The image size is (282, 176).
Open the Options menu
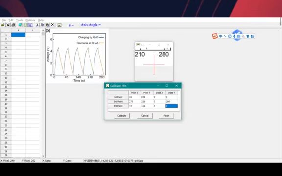(x=30, y=20)
